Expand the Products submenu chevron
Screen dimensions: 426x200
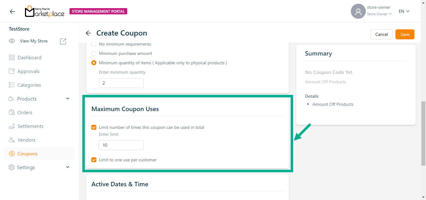pyautogui.click(x=68, y=99)
